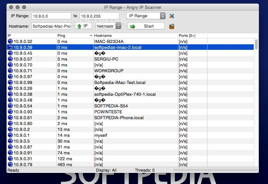Click the status icon for 10.9.0.87
Image resolution: width=268 pixels, height=184 pixels.
[x=10, y=147]
